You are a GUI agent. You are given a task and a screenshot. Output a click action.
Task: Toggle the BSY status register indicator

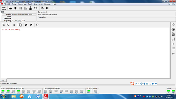3,91
